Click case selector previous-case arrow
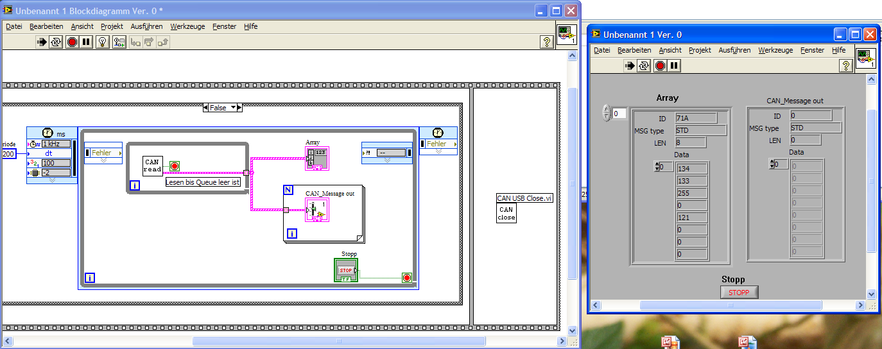 click(x=205, y=108)
